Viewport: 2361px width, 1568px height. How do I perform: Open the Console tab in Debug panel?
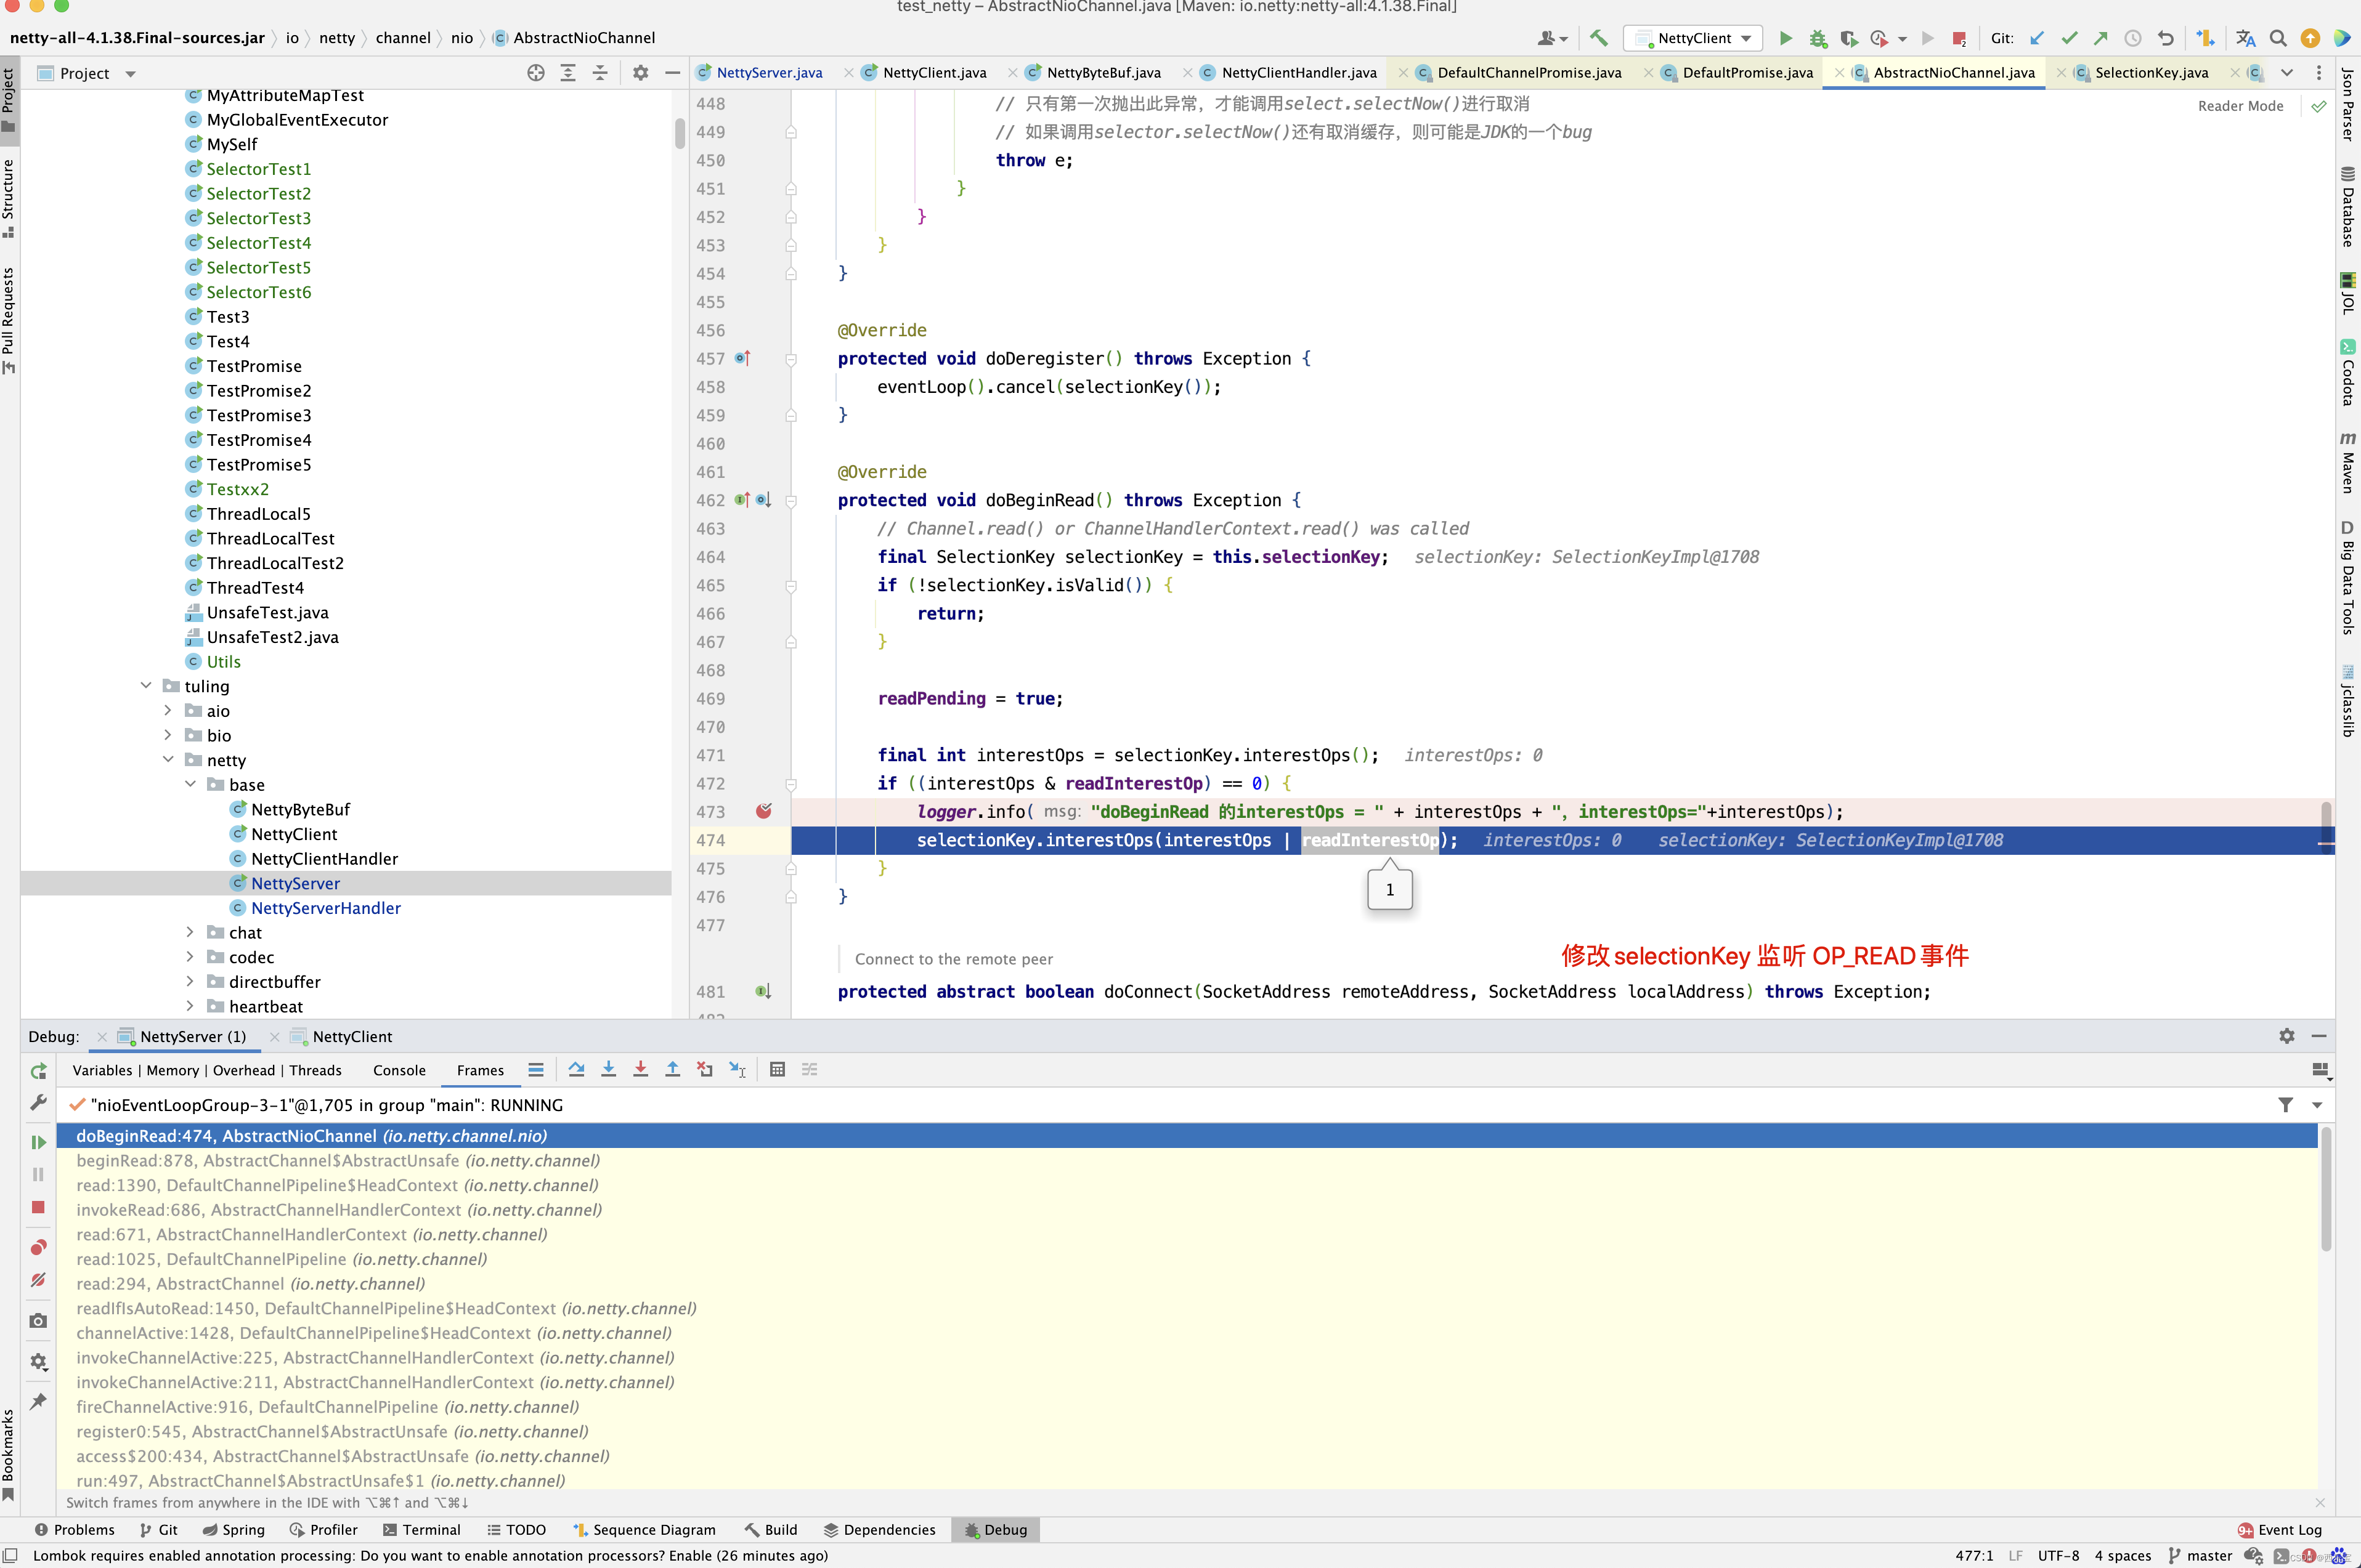(399, 1070)
